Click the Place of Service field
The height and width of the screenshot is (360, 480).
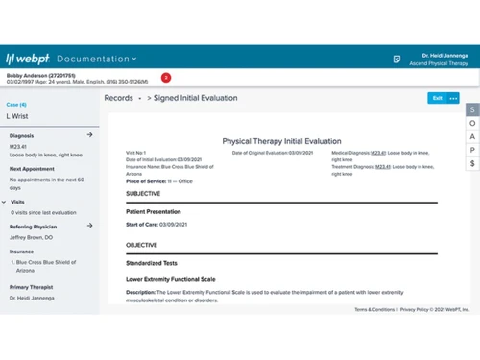[x=159, y=181]
